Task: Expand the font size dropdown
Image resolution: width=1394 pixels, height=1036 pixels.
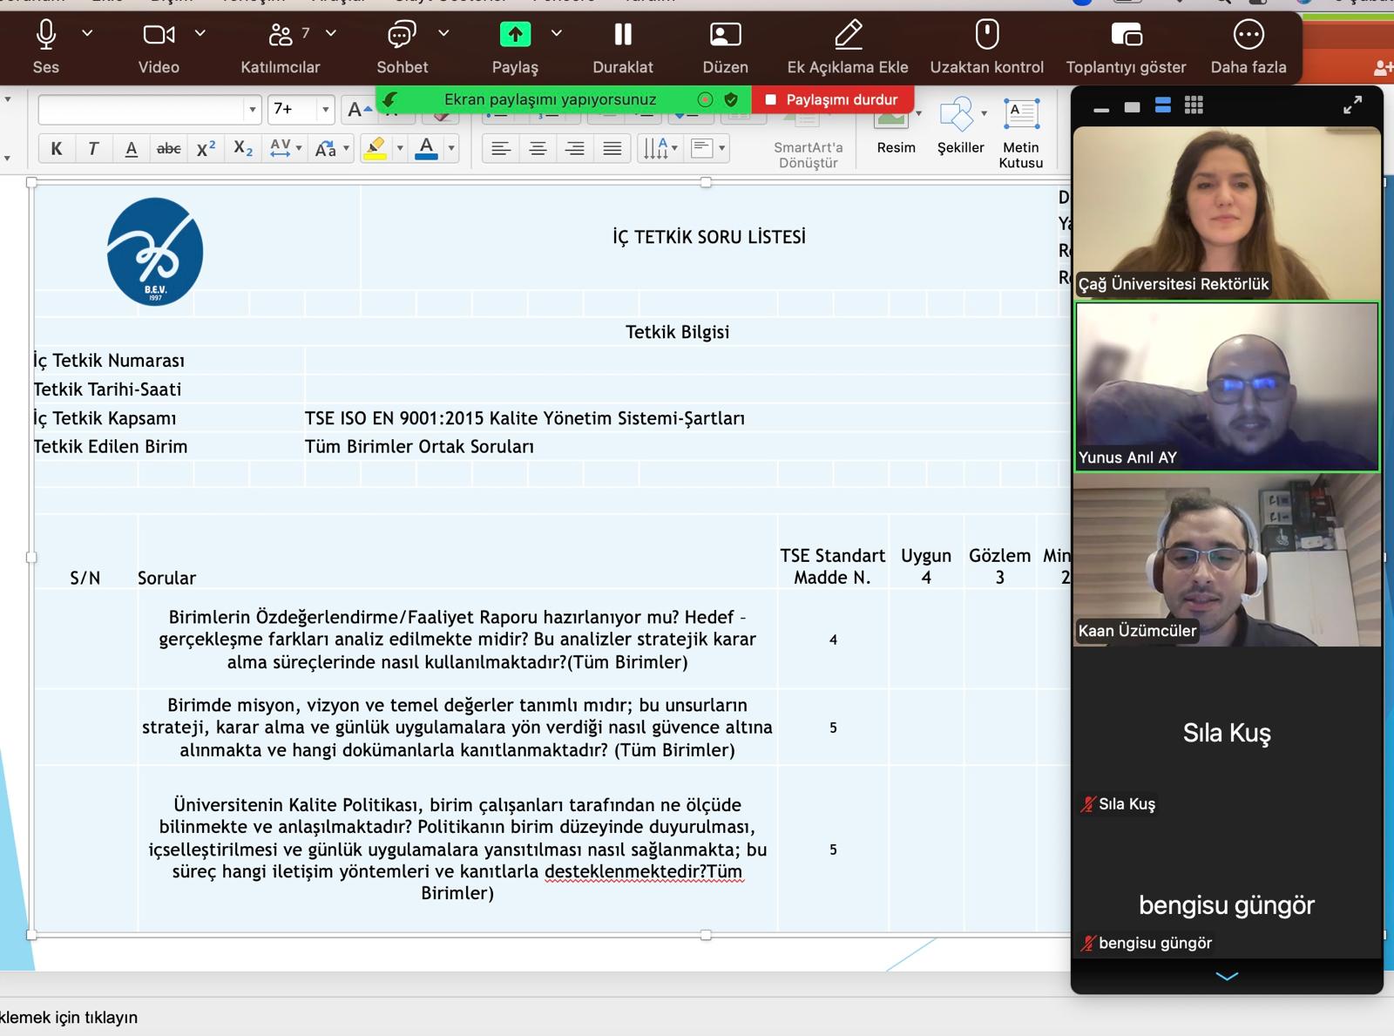Action: coord(325,110)
